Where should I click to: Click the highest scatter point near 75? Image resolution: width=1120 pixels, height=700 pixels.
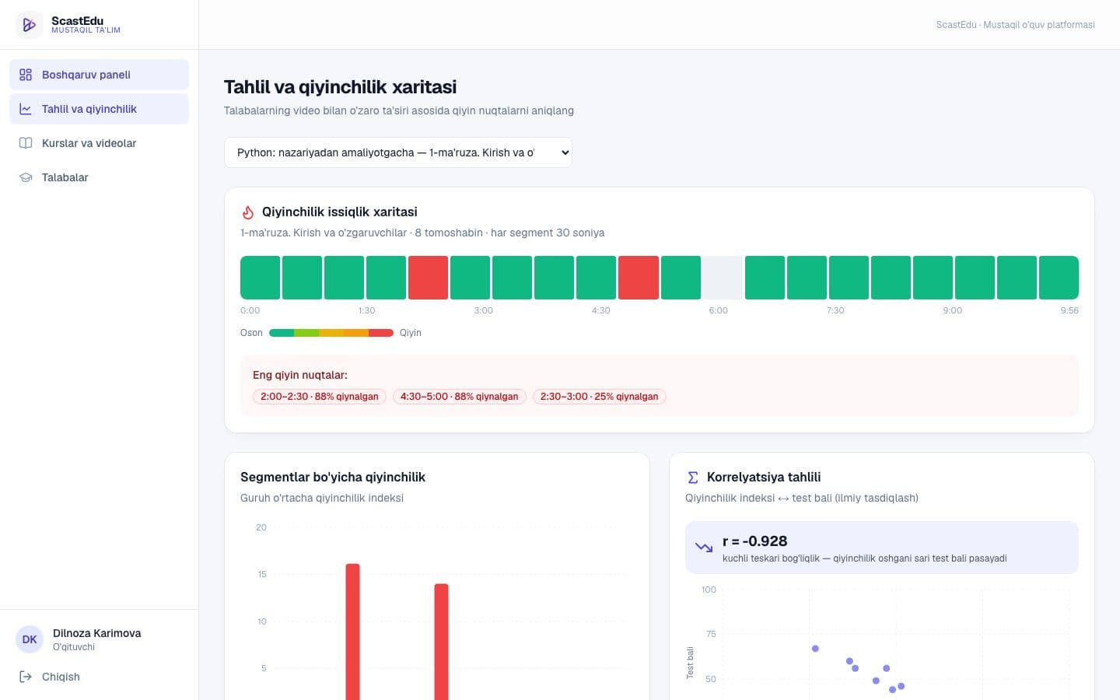click(815, 649)
